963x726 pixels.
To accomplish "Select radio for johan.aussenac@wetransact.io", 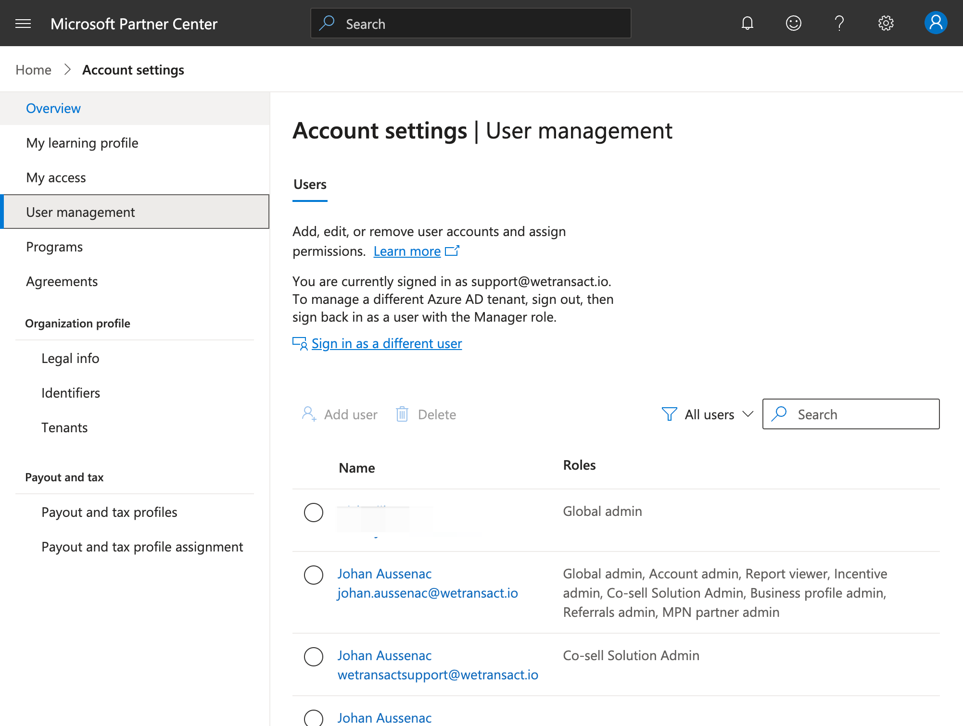I will click(314, 575).
